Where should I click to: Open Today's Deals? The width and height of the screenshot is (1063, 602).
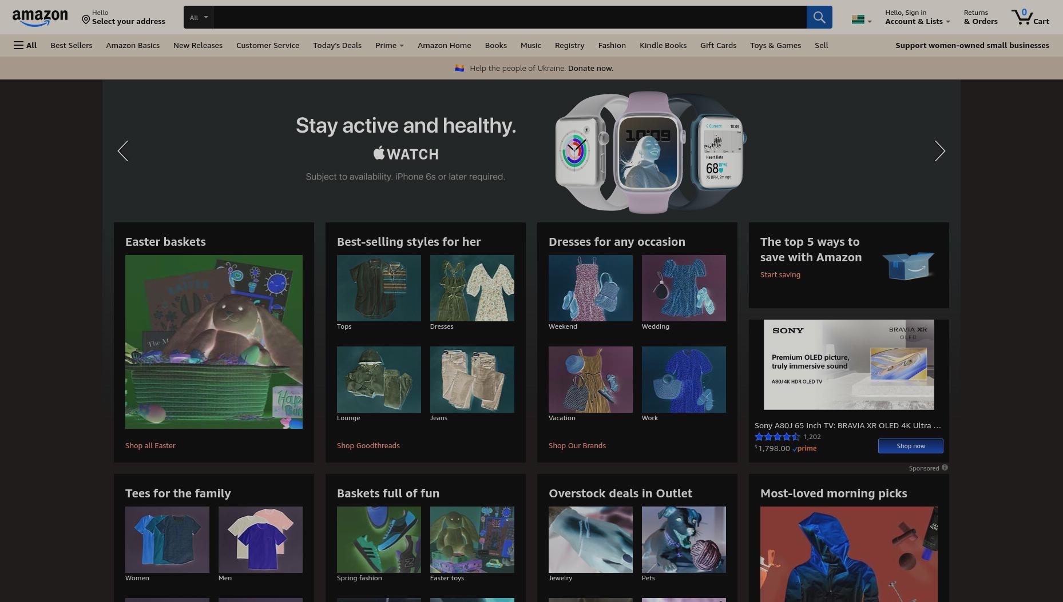pos(337,45)
